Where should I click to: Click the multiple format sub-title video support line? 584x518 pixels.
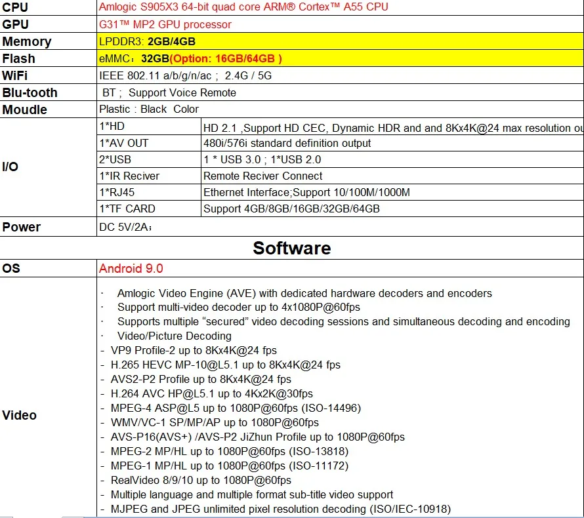252,494
